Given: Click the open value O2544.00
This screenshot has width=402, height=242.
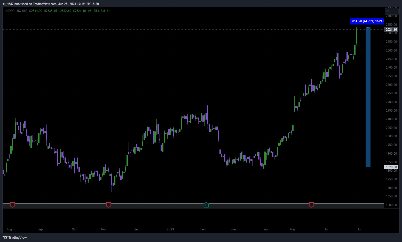Looking at the screenshot, I should coord(36,11).
